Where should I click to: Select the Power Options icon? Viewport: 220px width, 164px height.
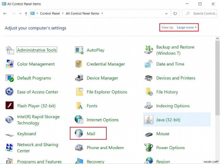(170, 148)
